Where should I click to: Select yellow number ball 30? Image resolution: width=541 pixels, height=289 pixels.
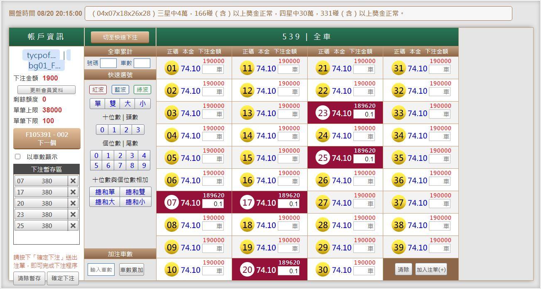pos(323,270)
